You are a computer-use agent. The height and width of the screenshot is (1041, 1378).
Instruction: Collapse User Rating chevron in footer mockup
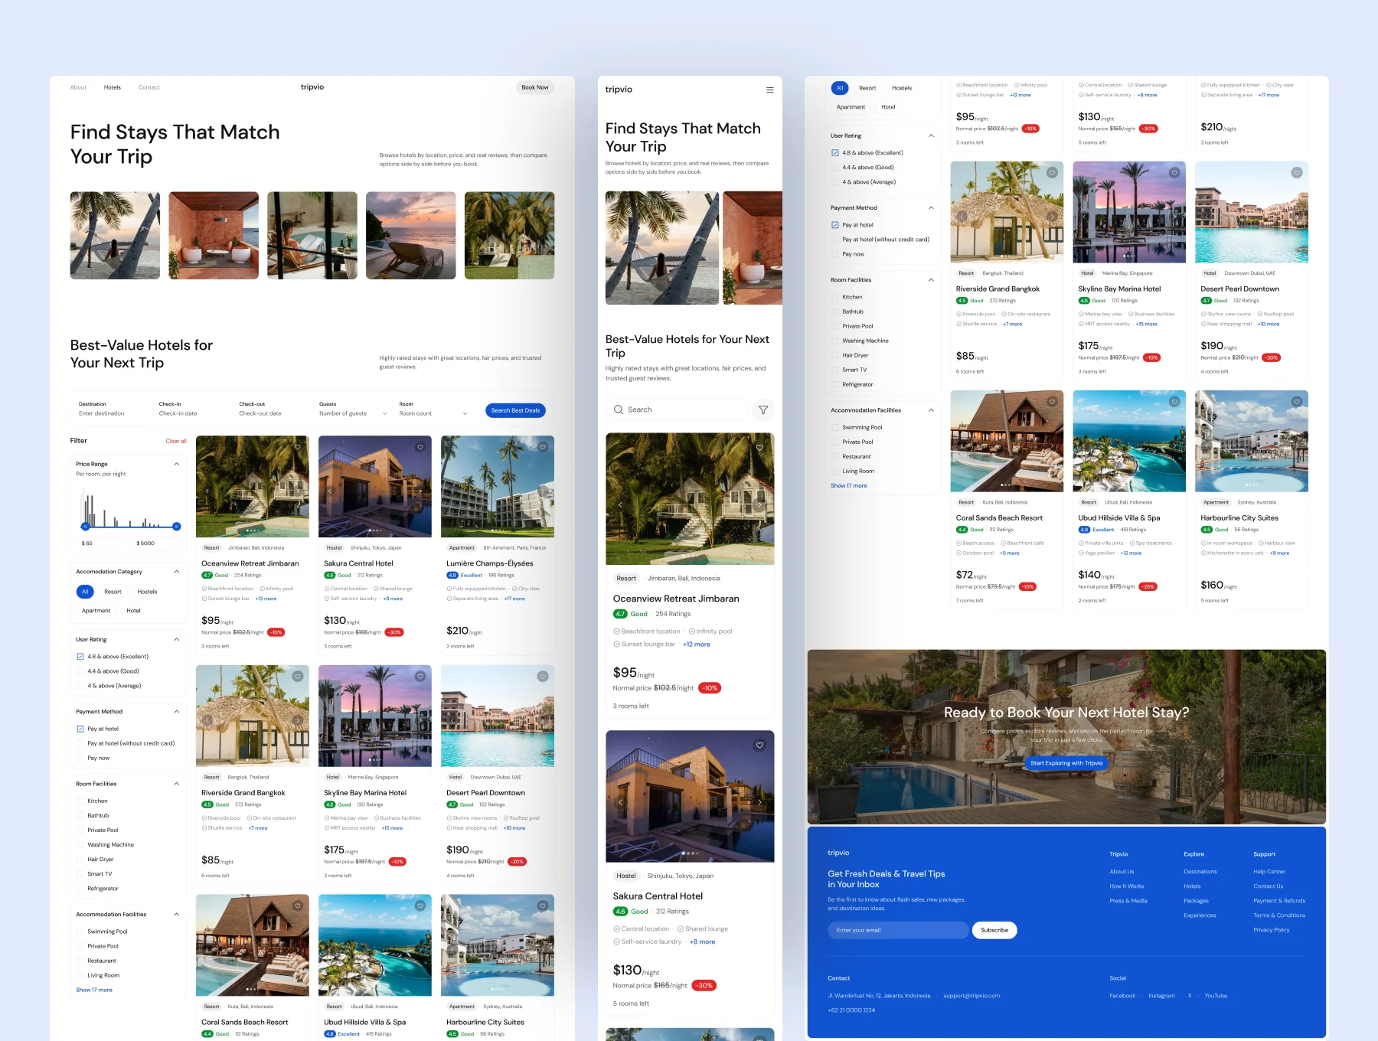(932, 136)
